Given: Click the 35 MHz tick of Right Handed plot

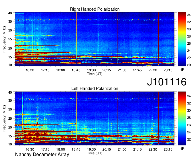Looking at the screenshot, I should point(10,21).
